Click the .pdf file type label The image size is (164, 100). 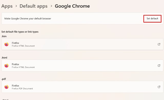click(x=4, y=79)
